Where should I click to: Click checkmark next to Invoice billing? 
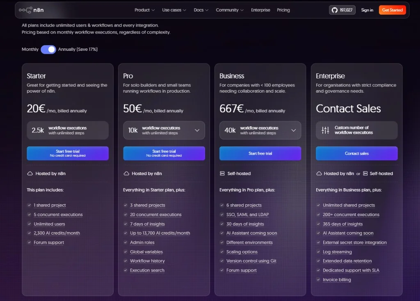[x=318, y=280]
